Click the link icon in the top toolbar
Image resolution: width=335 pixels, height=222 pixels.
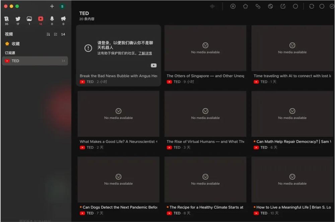click(258, 6)
